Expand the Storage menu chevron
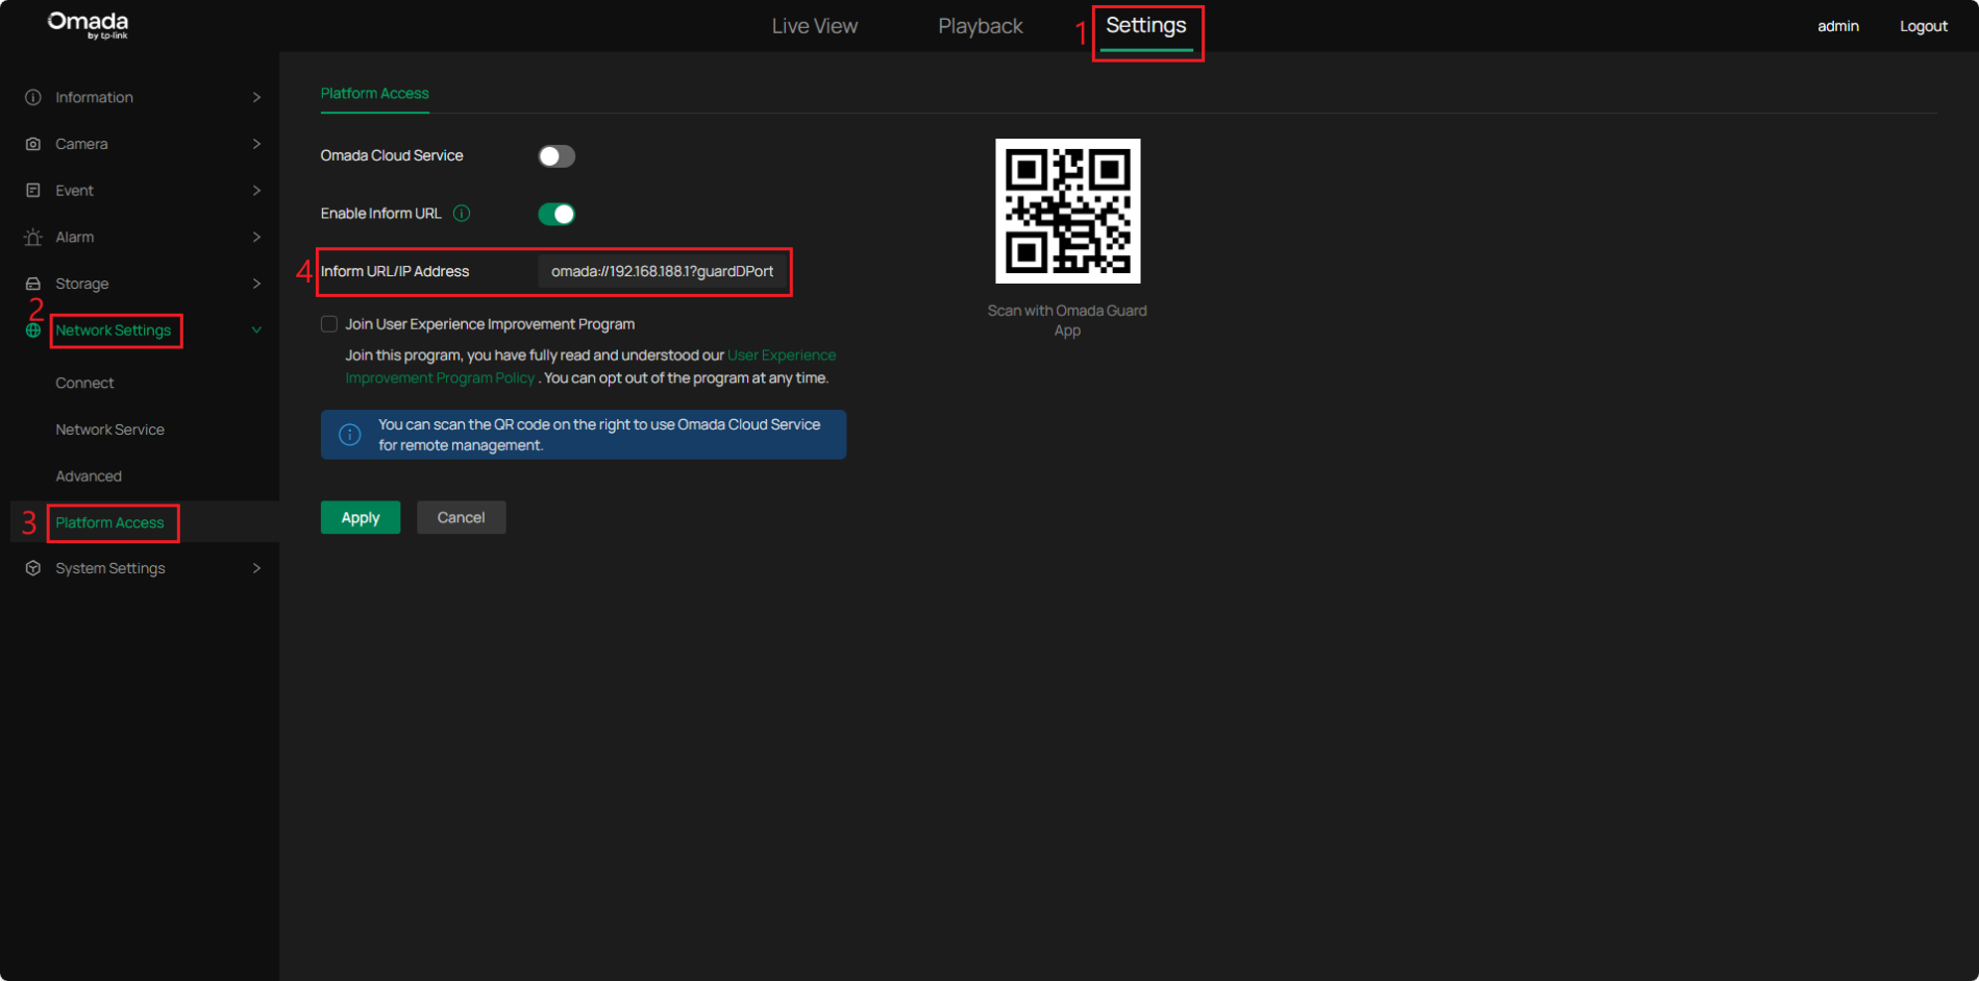 coord(256,284)
